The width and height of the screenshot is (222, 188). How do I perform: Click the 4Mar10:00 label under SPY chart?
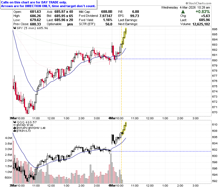[x=116, y=118]
